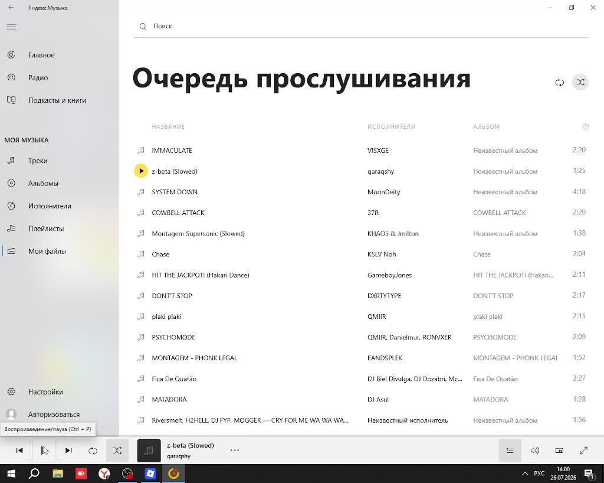Click note icon of Montagem Supersonic row
Viewport: 604px width, 483px height.
[x=141, y=233]
